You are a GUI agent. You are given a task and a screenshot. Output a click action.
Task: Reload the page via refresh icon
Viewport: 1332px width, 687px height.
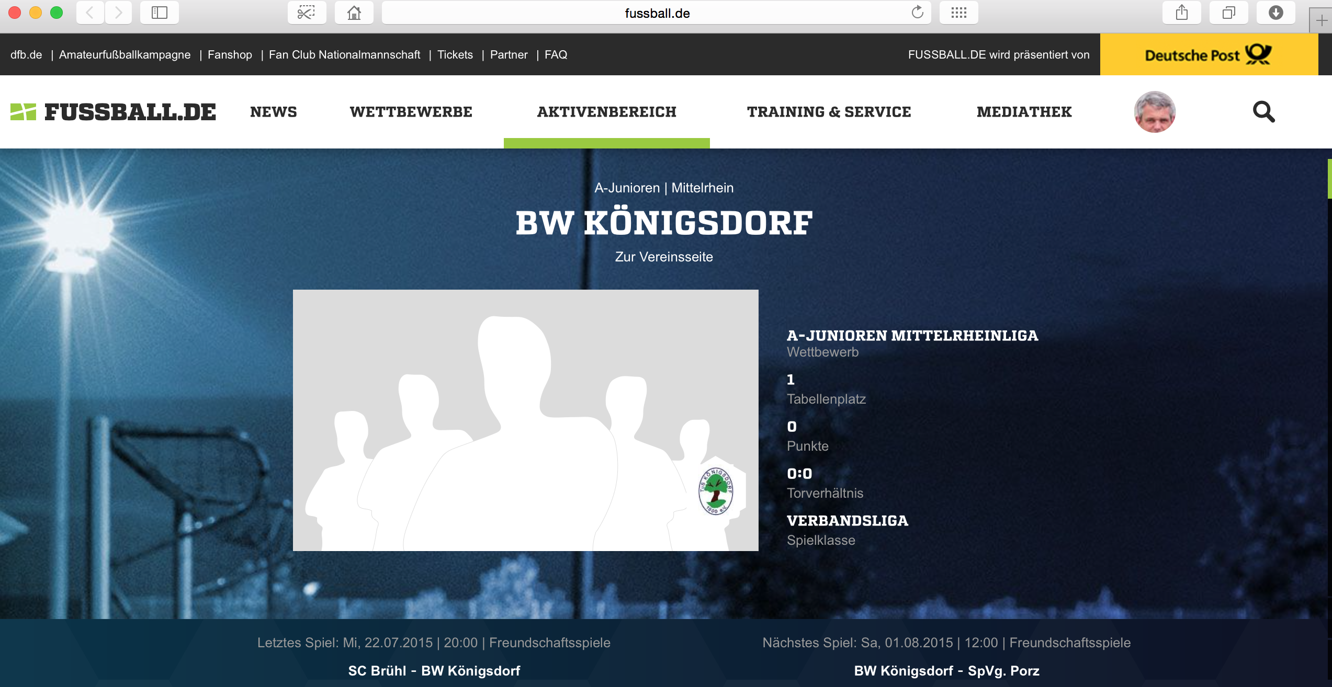(x=917, y=13)
